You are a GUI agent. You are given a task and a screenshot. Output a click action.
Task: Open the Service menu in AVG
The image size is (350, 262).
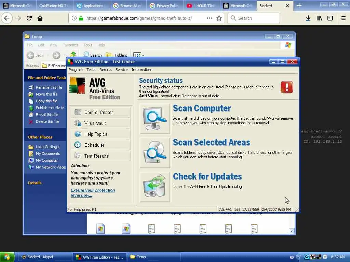coord(121,70)
